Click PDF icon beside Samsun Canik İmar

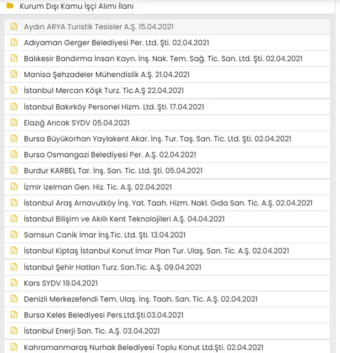tap(14, 235)
